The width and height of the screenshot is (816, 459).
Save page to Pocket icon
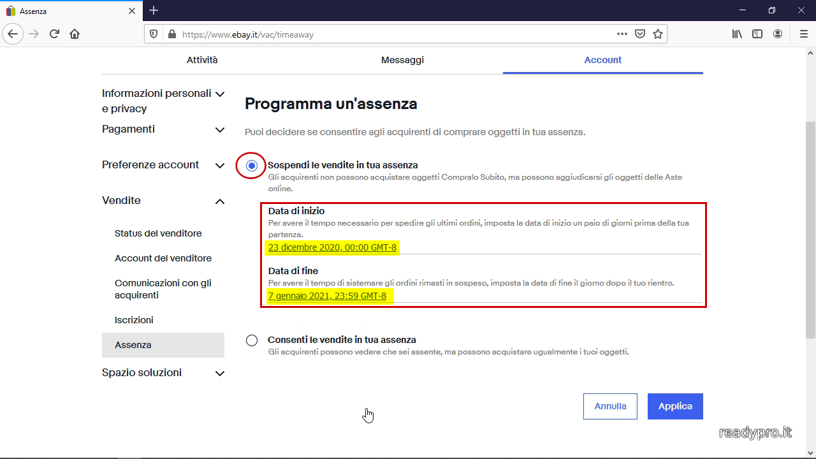(x=640, y=34)
